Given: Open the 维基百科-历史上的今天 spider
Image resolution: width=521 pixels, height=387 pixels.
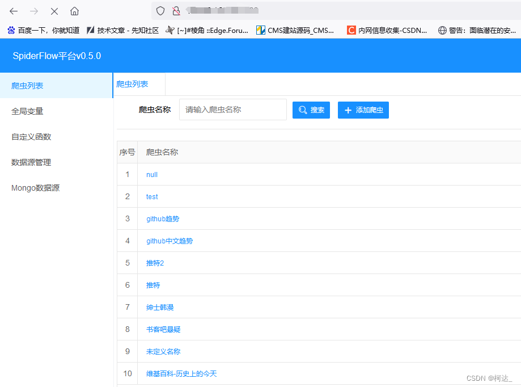Looking at the screenshot, I should coord(181,373).
